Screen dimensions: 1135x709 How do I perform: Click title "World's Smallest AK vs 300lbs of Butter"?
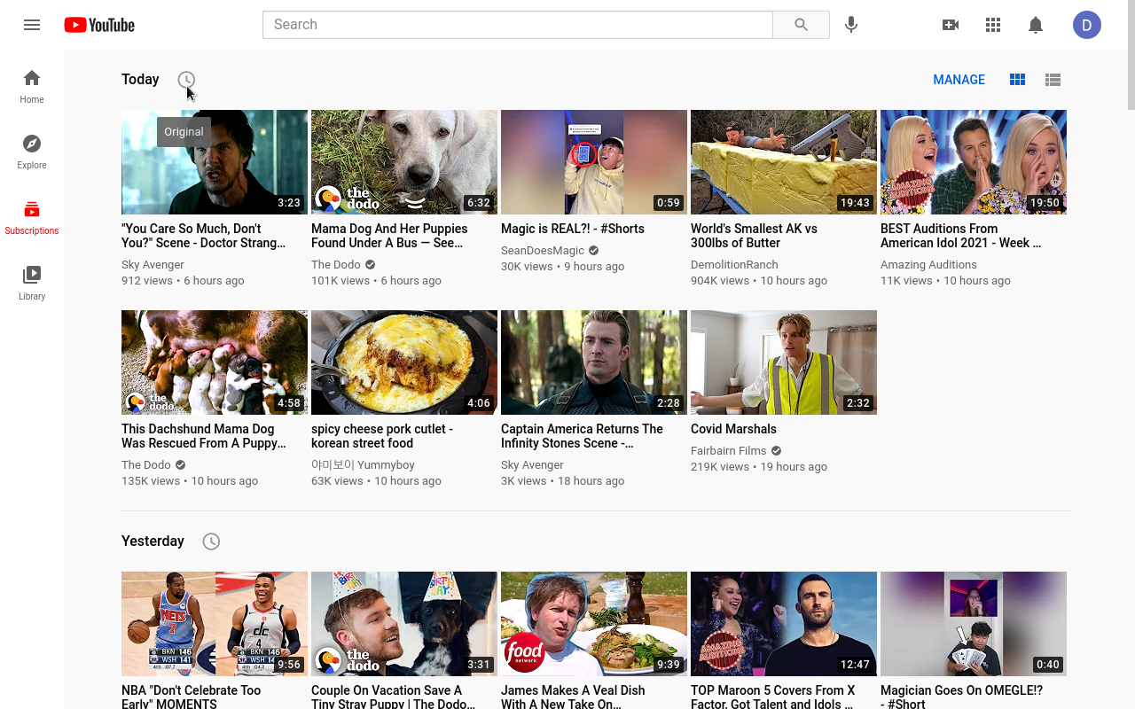(x=754, y=236)
